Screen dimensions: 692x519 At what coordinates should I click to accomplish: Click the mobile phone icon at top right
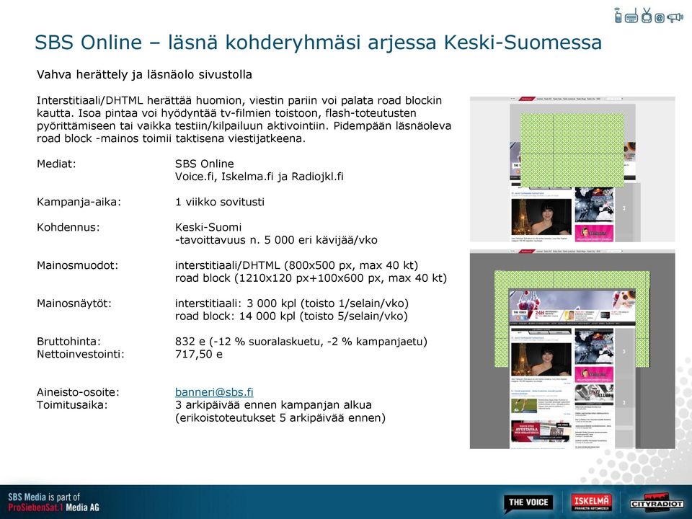click(x=618, y=15)
